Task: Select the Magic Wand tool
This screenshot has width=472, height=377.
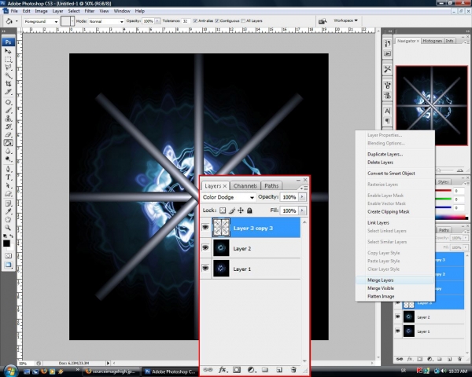Action: pyautogui.click(x=8, y=75)
